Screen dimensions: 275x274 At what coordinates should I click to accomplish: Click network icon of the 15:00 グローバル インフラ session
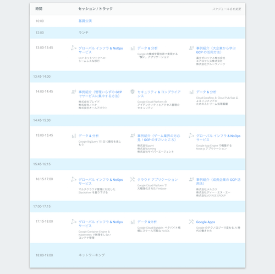point(191,136)
